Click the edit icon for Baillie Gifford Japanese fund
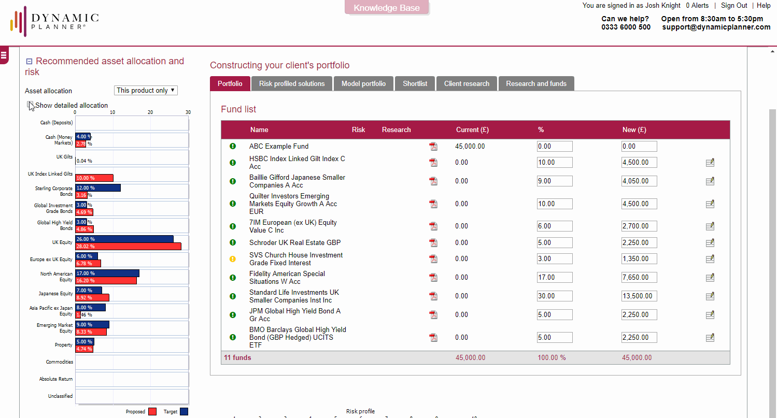 [x=710, y=181]
